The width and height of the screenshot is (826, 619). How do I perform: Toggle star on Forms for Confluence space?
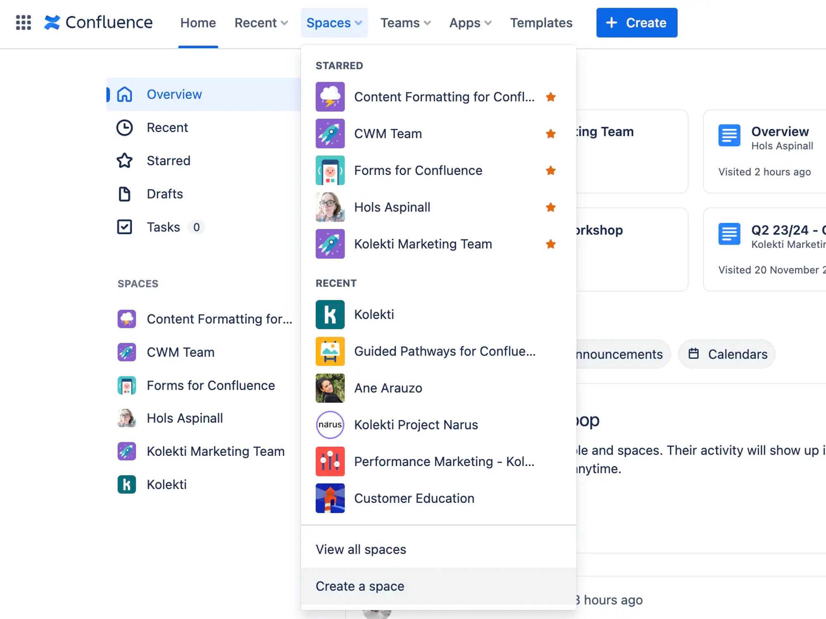tap(551, 170)
